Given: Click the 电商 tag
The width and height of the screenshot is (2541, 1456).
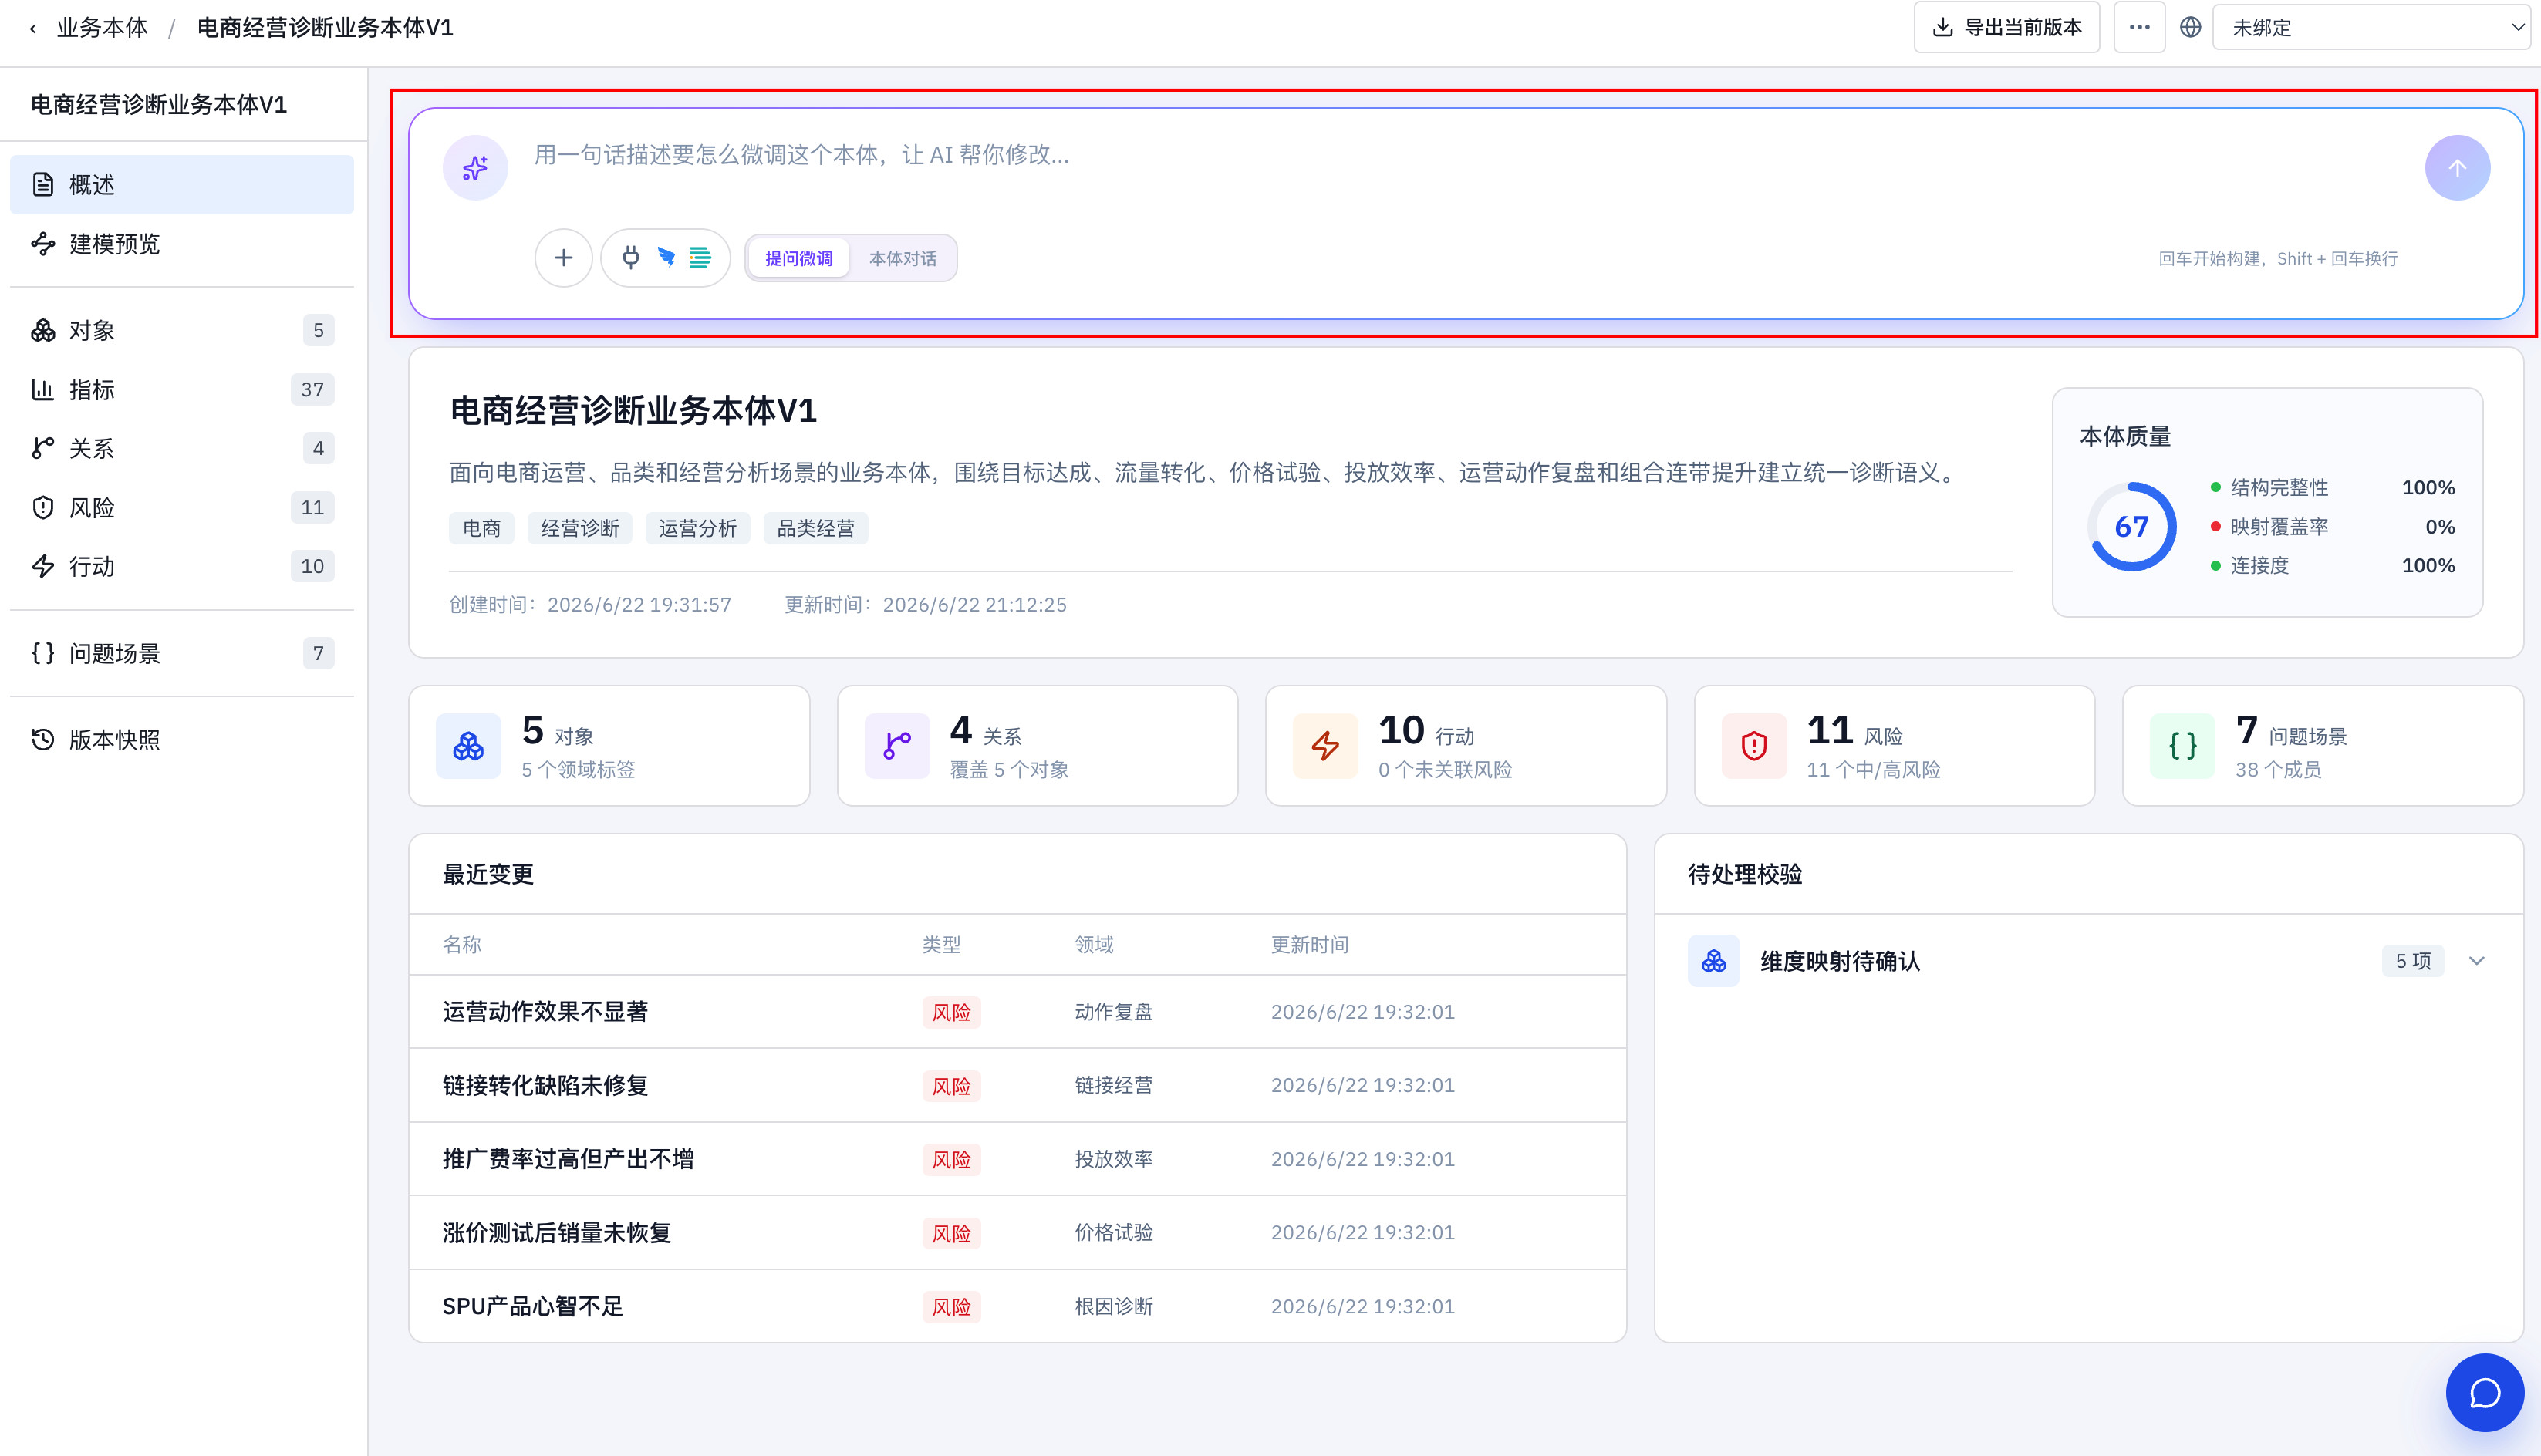Looking at the screenshot, I should coord(482,528).
